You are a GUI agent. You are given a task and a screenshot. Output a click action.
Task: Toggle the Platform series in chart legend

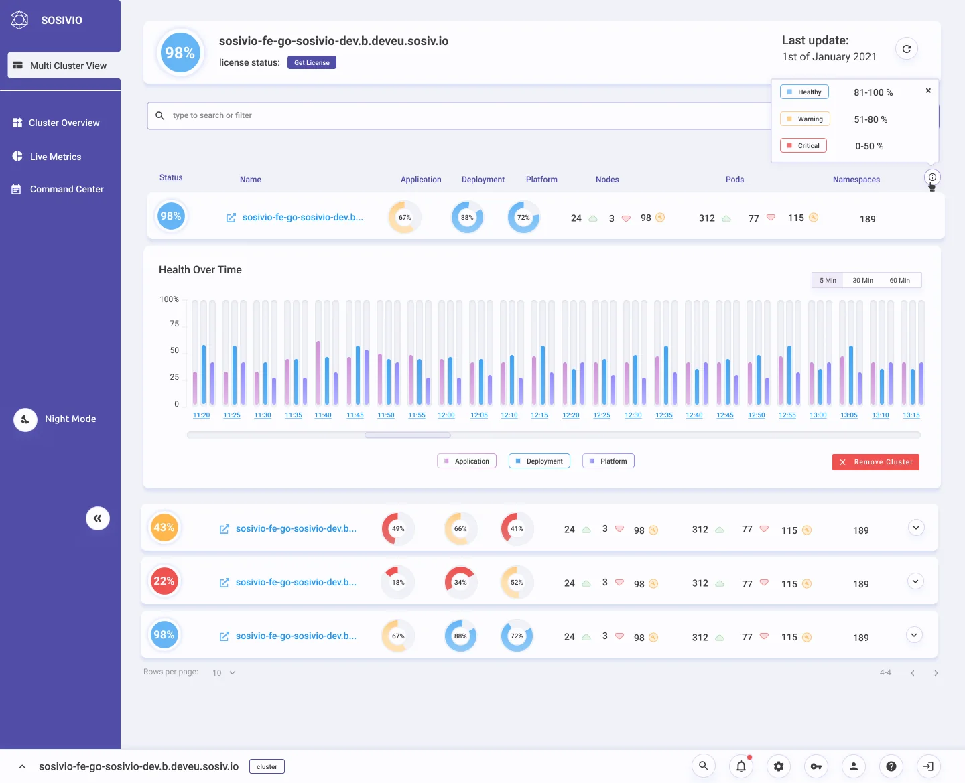608,461
